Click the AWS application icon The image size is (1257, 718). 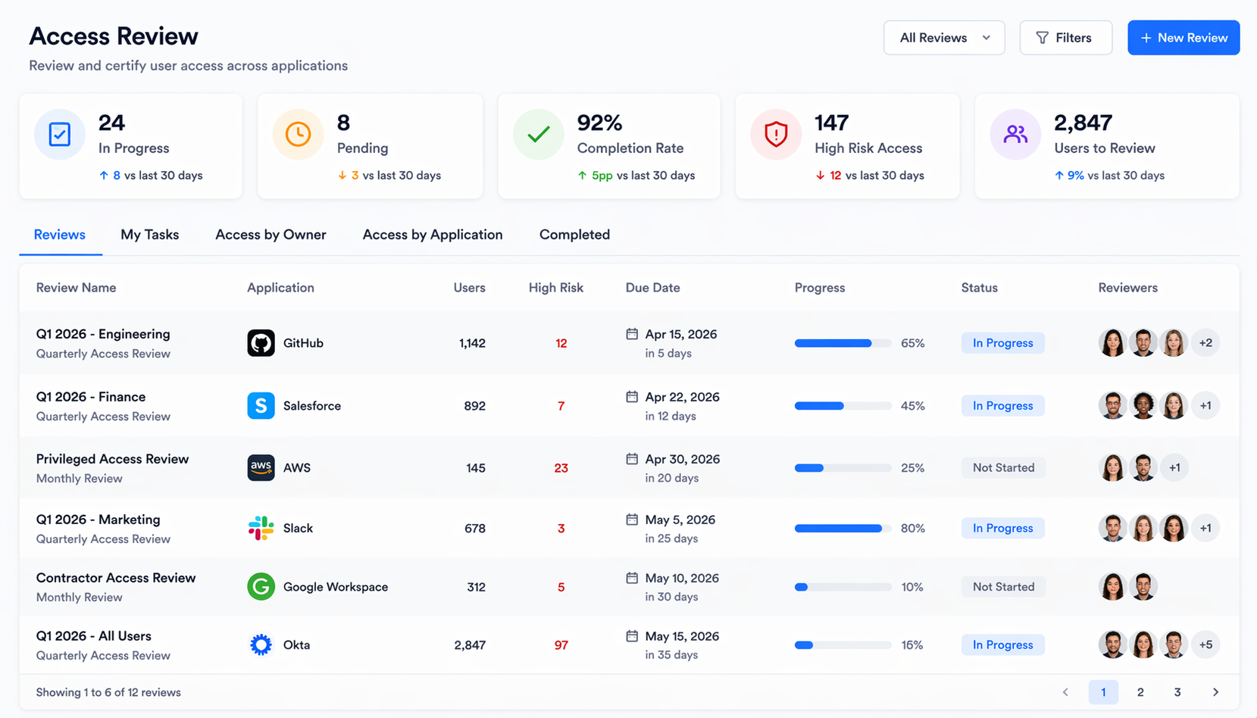(261, 467)
